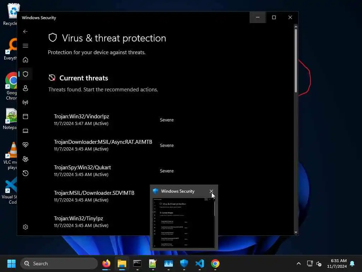Viewport: 362px width, 272px height.
Task: Open Visual Studio Code from taskbar
Action: (199, 263)
